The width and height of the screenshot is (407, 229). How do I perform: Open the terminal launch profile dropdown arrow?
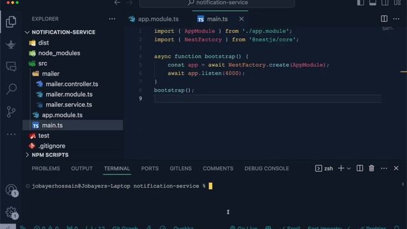(349, 169)
